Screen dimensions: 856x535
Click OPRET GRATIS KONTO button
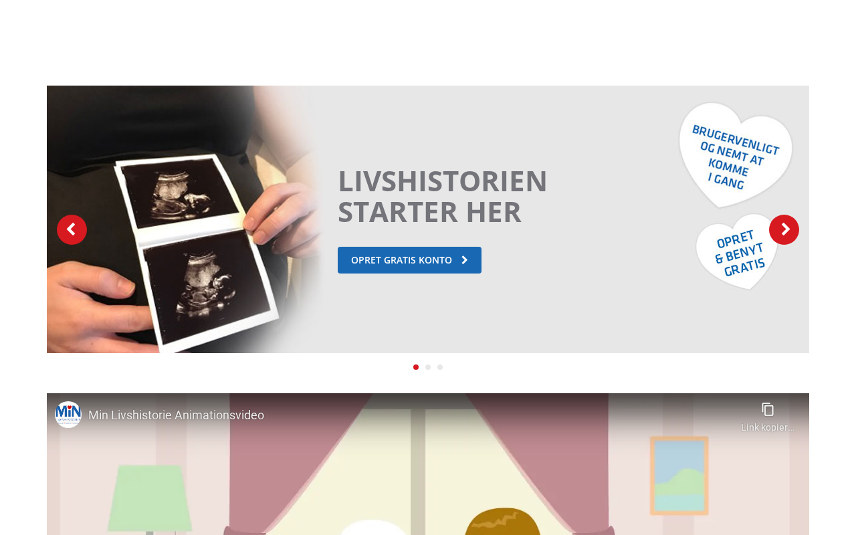409,260
